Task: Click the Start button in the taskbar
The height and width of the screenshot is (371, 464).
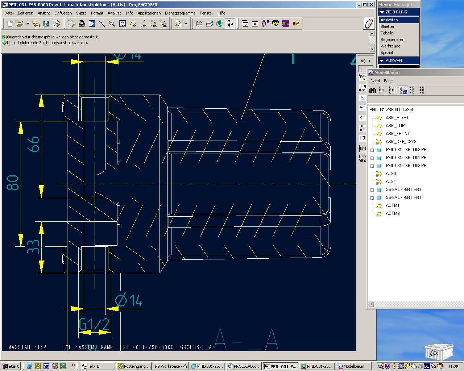Action: (x=11, y=366)
